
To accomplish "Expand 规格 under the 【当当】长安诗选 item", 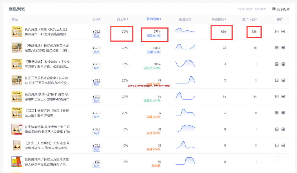I will click(97, 117).
